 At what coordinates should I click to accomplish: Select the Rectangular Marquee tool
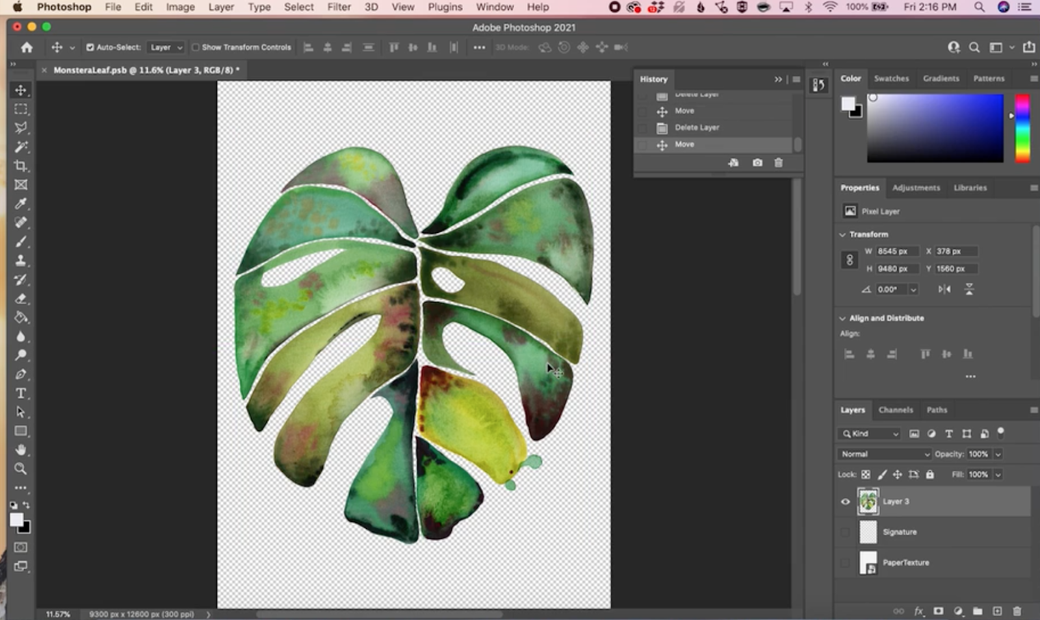(21, 109)
